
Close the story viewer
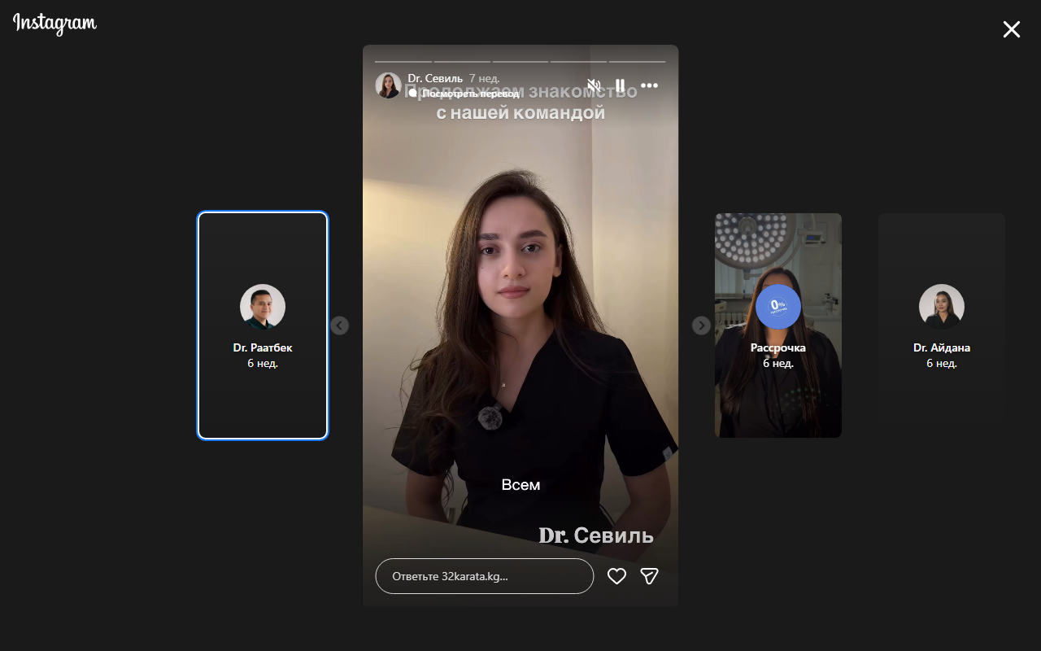coord(1011,30)
